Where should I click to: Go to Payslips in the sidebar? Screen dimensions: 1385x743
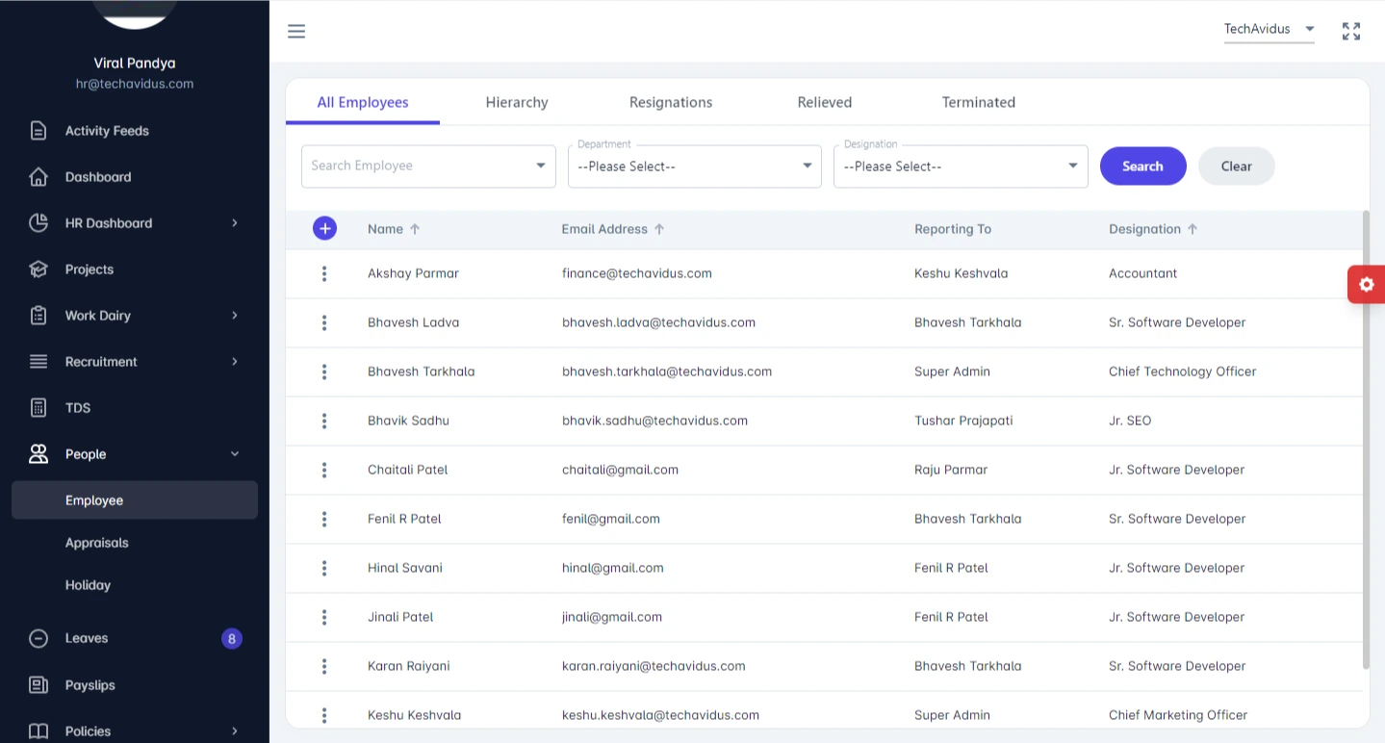[x=90, y=685]
